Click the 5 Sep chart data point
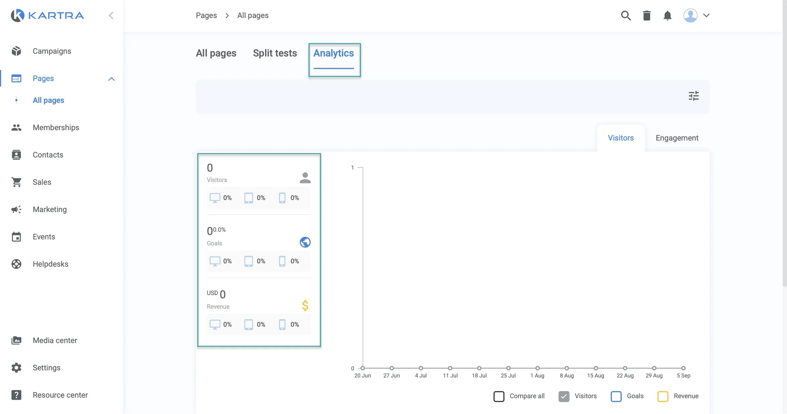787x414 pixels. 683,368
